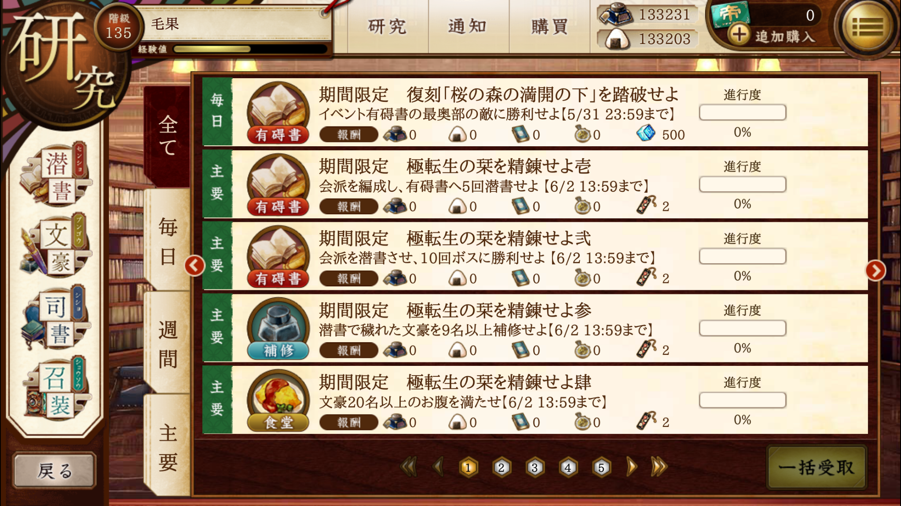This screenshot has width=901, height=506.
Task: Select the 毎日 daily filter tab
Action: pyautogui.click(x=168, y=241)
